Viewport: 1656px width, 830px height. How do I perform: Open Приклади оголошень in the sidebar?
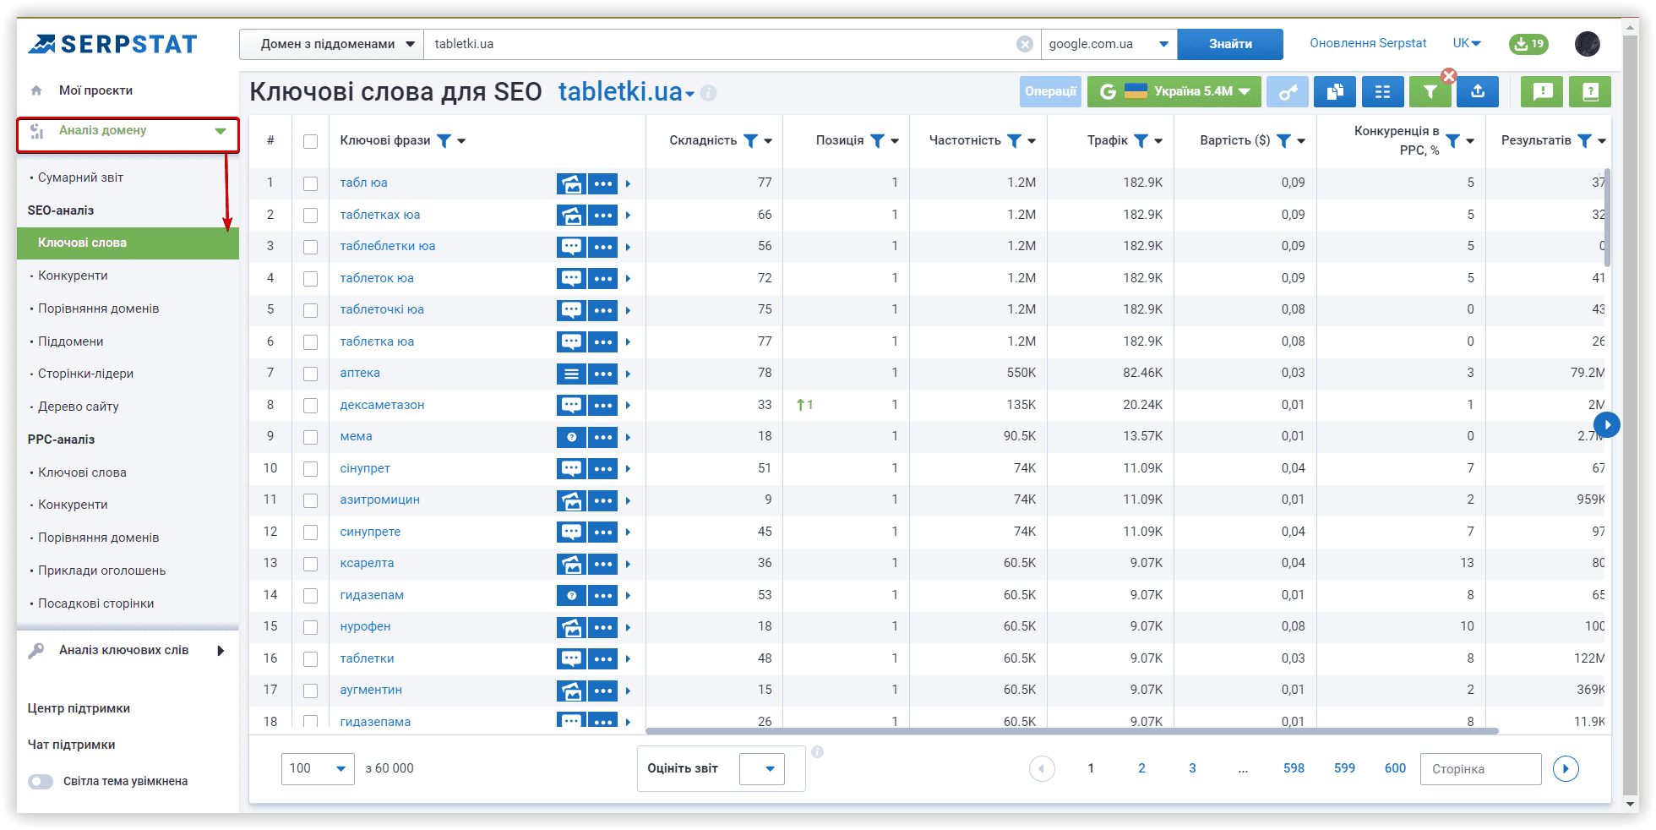(x=101, y=571)
